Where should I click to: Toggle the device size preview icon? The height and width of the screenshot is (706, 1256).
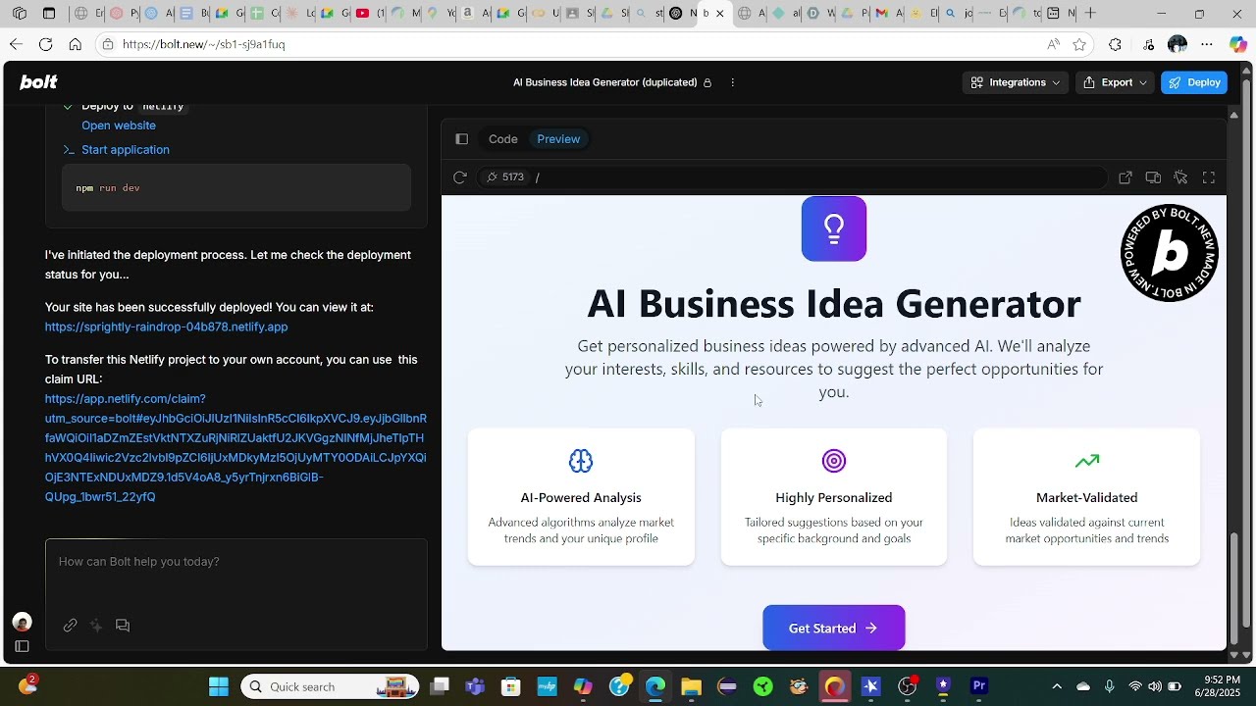(x=1153, y=177)
